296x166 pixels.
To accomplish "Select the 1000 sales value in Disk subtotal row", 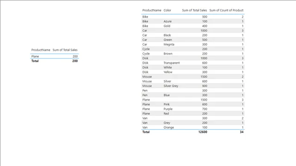I will click(204, 58).
